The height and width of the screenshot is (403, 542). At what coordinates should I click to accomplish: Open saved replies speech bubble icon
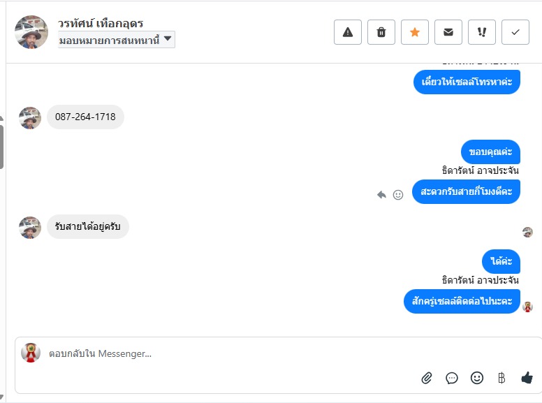tap(452, 378)
